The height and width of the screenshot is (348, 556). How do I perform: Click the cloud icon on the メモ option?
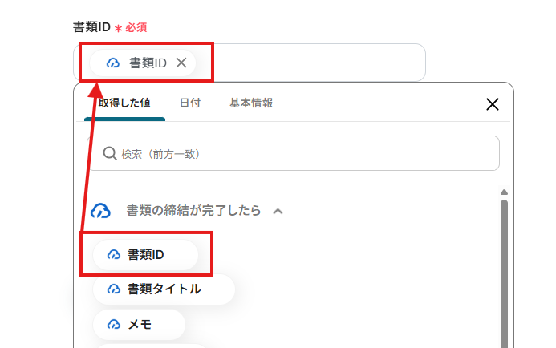112,324
